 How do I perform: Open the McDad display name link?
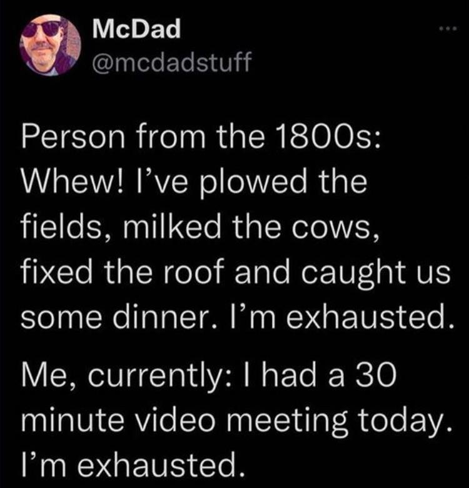(x=135, y=28)
